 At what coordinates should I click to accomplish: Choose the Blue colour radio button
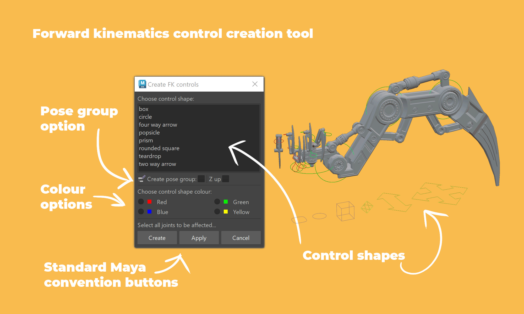click(x=141, y=211)
